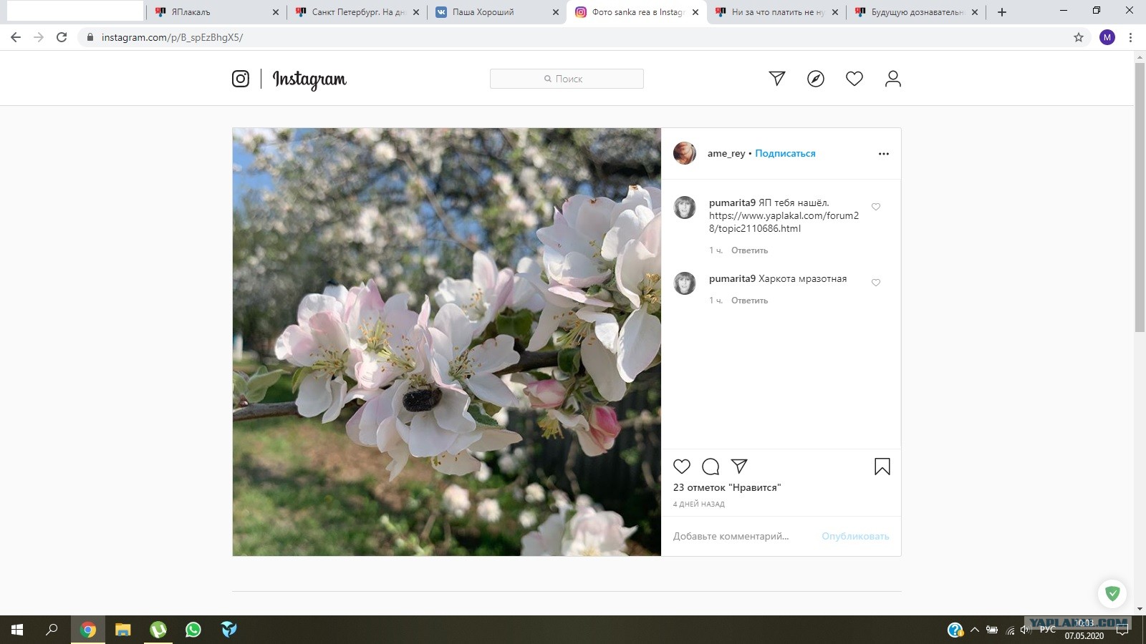This screenshot has height=644, width=1146.
Task: Click pumarita9 username on 'Харкота' comment
Action: click(x=732, y=278)
